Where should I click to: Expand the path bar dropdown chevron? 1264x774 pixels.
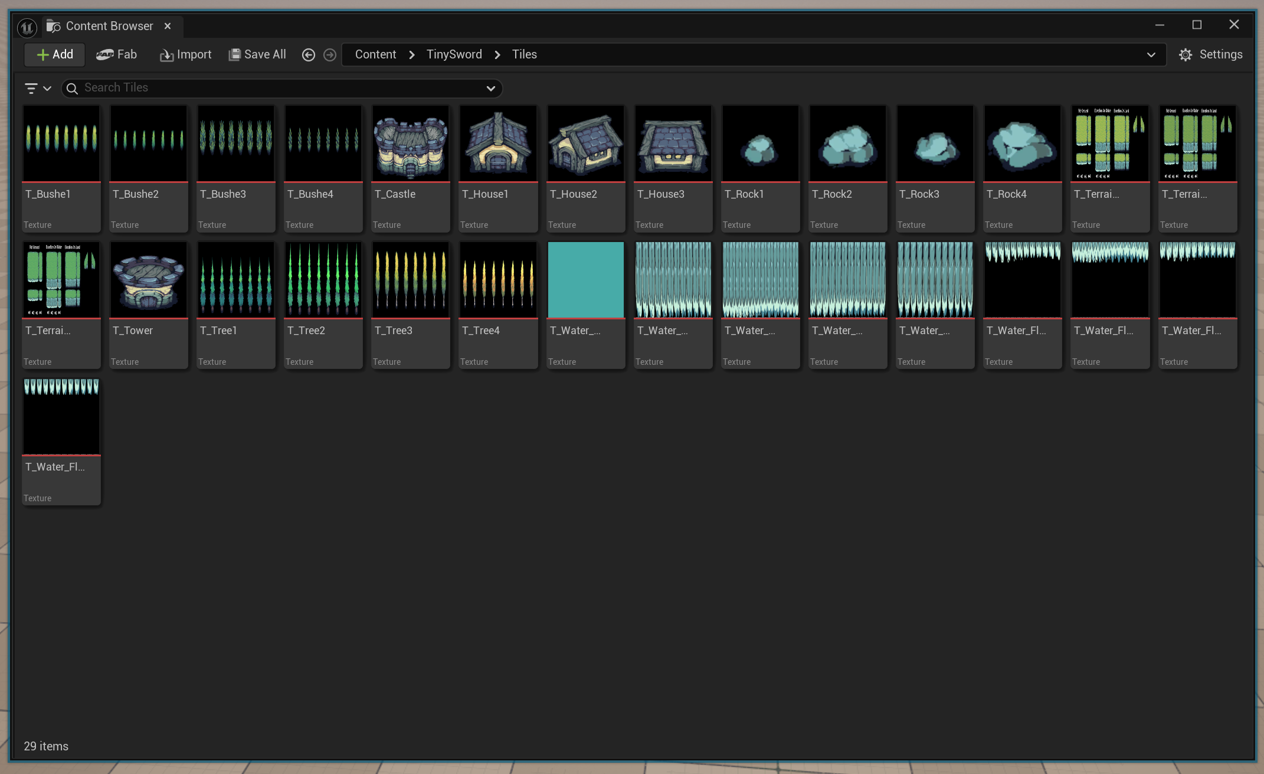coord(1151,54)
